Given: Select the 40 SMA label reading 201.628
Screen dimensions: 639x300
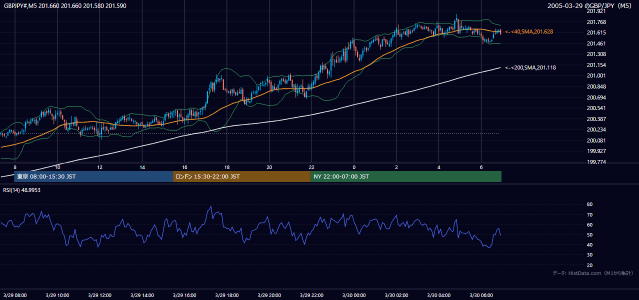Looking at the screenshot, I should (529, 31).
